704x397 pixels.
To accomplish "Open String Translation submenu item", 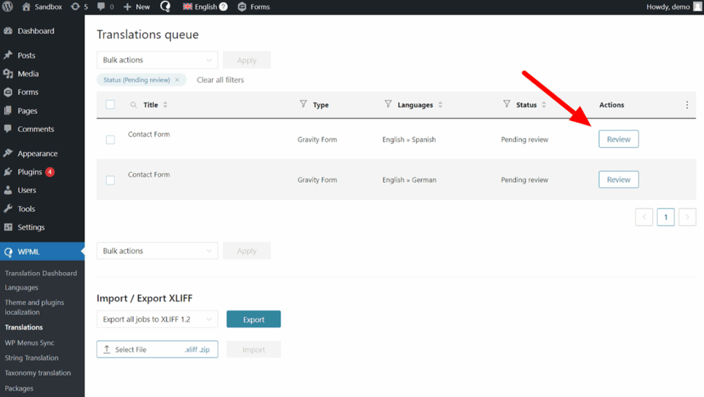I will (x=32, y=358).
